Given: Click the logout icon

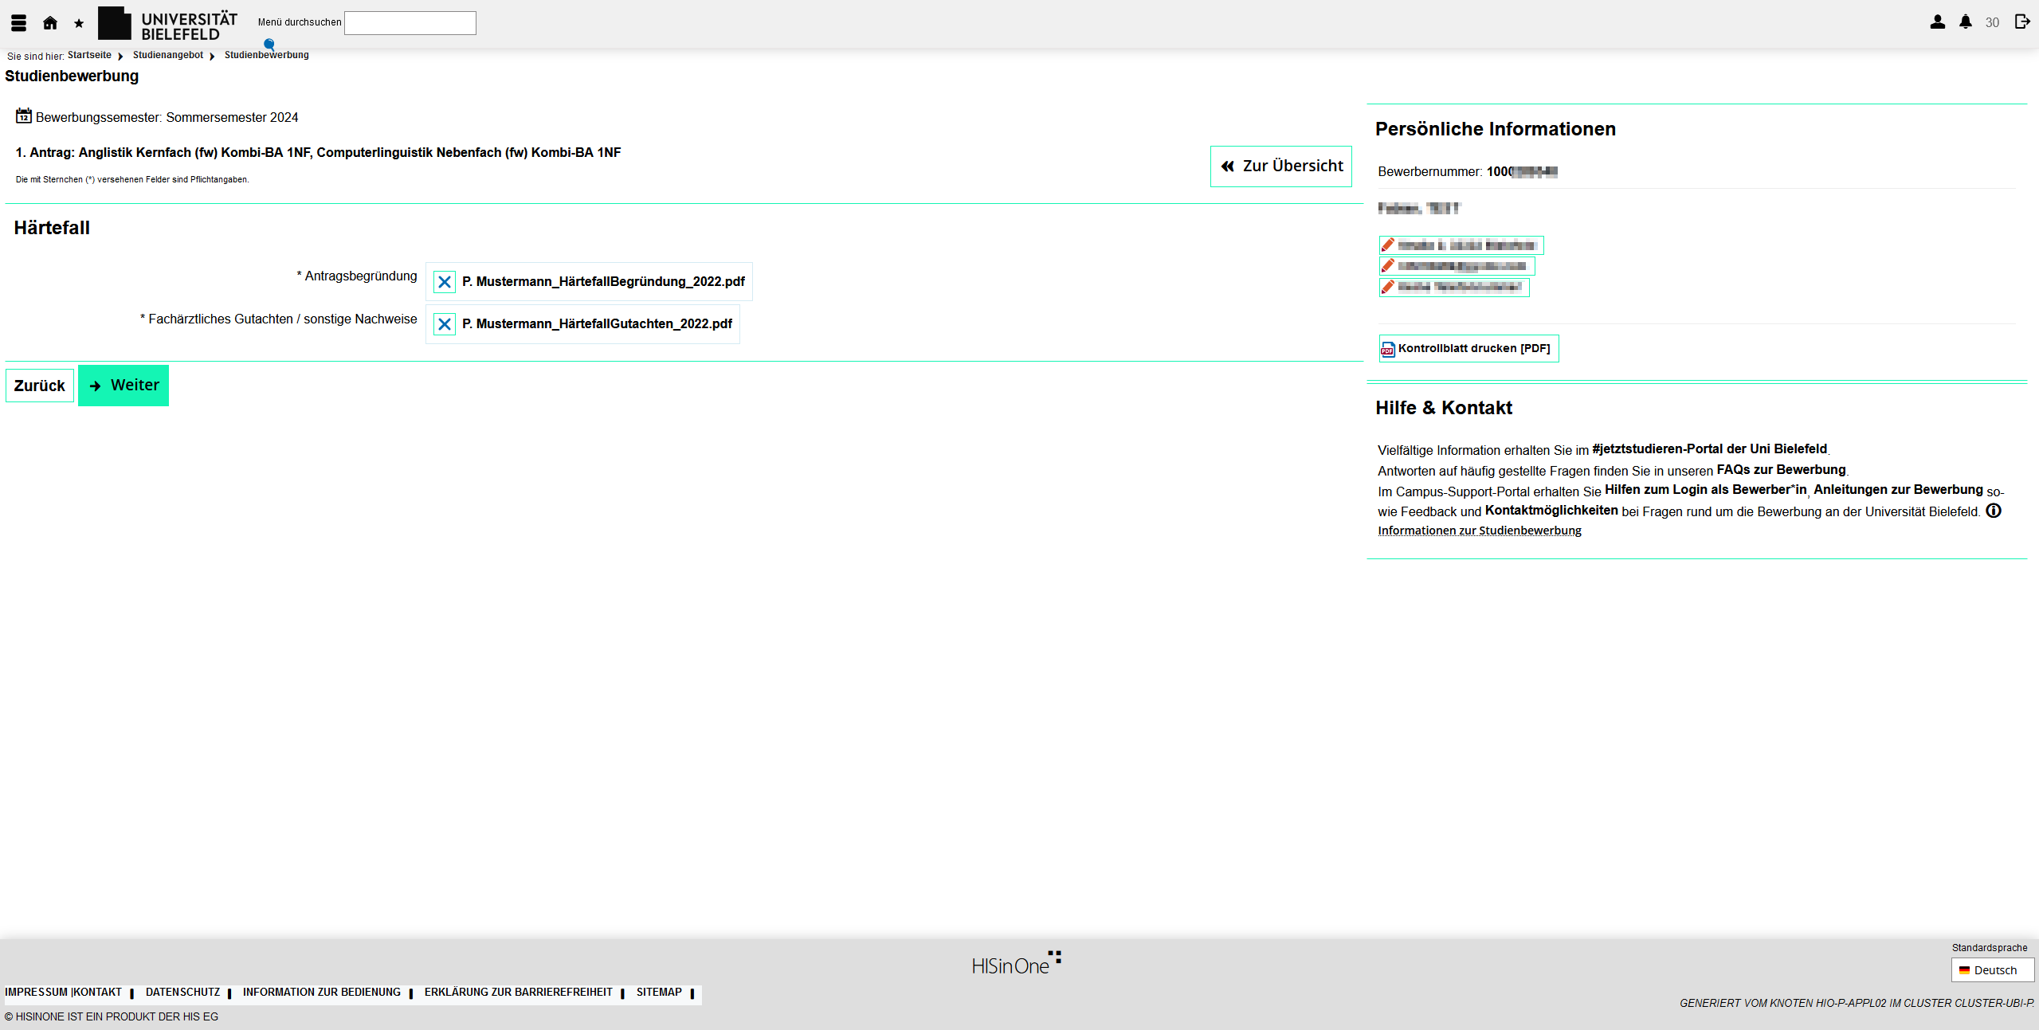Looking at the screenshot, I should pos(2022,22).
